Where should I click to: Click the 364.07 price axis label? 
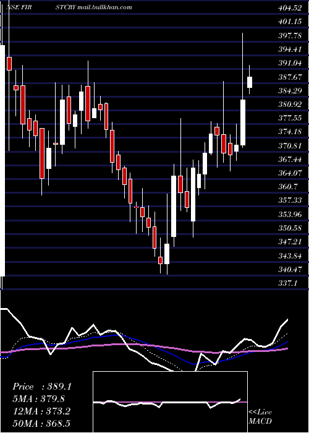point(290,173)
